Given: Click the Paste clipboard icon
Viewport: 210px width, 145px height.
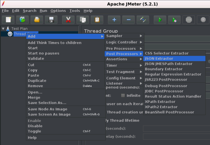Looking at the screenshot, I should pyautogui.click(x=97, y=20).
